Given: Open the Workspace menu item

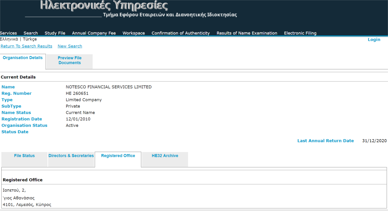Looking at the screenshot, I should 134,33.
